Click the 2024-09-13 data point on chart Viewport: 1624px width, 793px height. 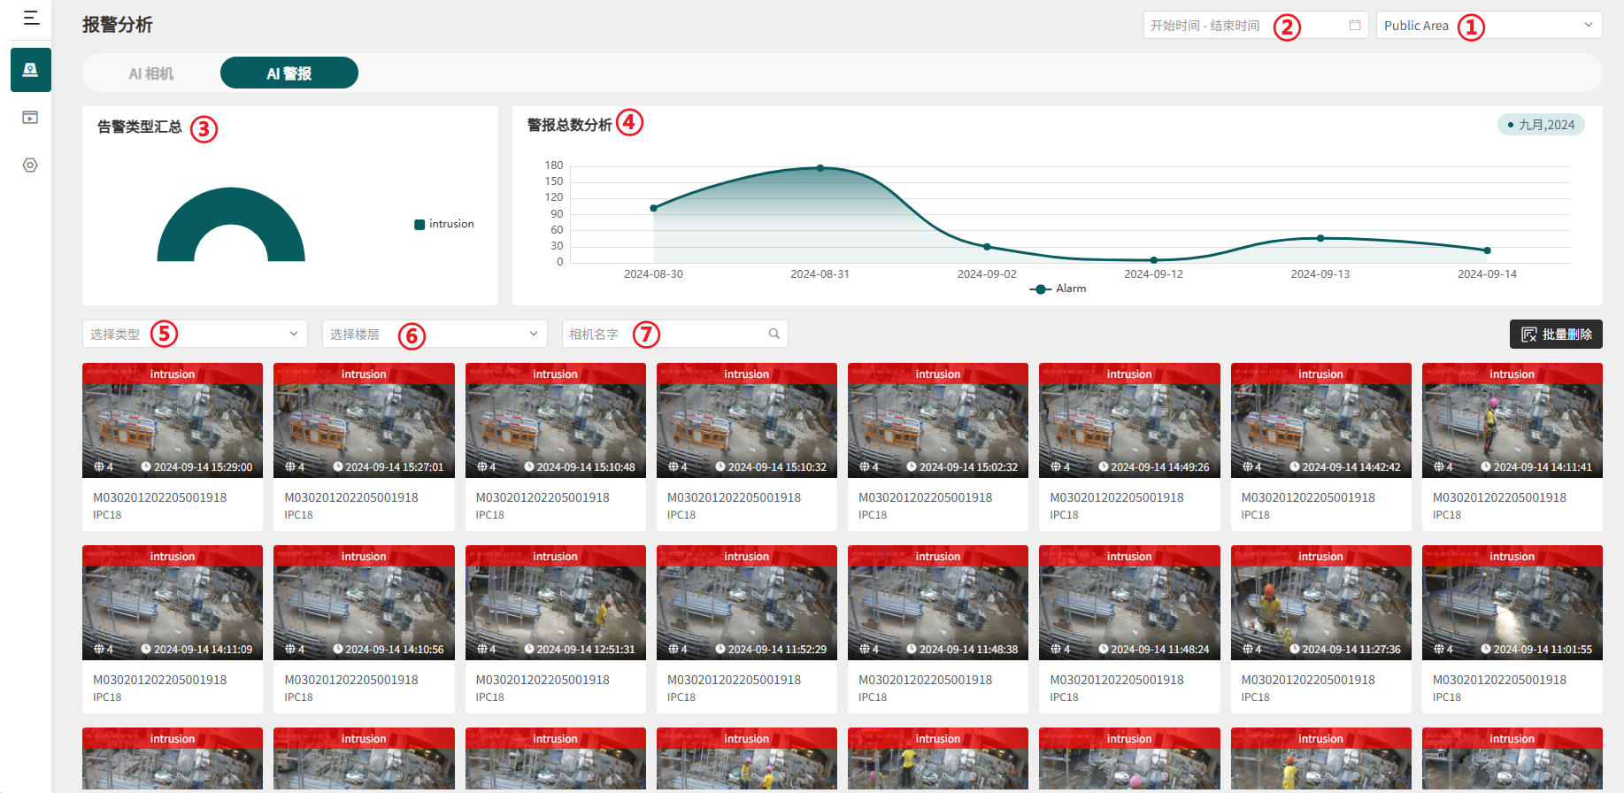pos(1320,238)
